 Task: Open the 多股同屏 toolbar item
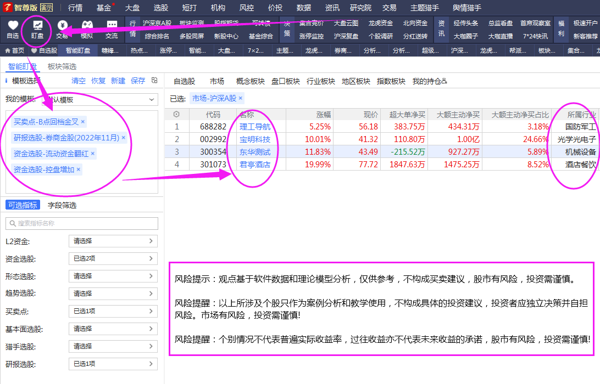pyautogui.click(x=192, y=36)
